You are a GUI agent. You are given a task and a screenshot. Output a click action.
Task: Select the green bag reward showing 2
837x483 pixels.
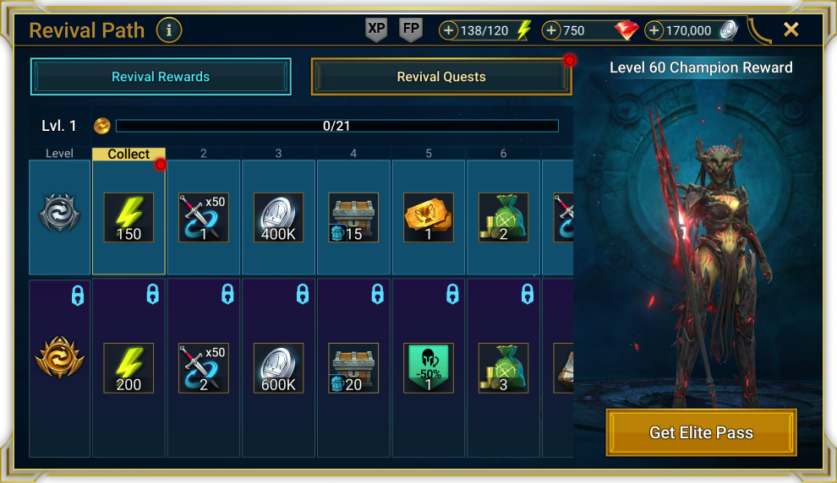click(x=503, y=218)
